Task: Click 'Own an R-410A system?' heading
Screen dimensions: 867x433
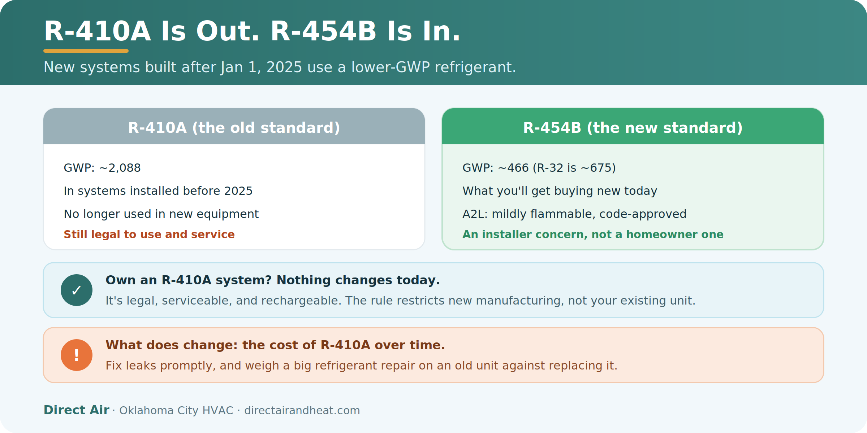Action: click(273, 280)
